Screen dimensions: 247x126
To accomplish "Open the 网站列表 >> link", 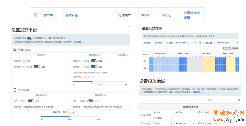I will click(x=123, y=55).
